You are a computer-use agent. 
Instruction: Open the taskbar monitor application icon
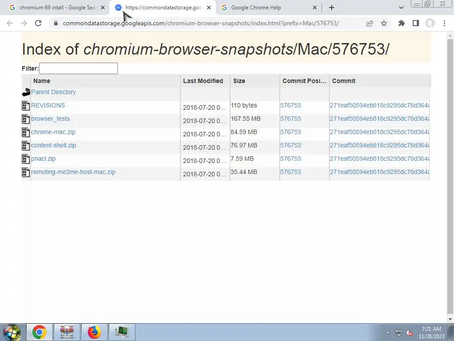click(x=121, y=332)
